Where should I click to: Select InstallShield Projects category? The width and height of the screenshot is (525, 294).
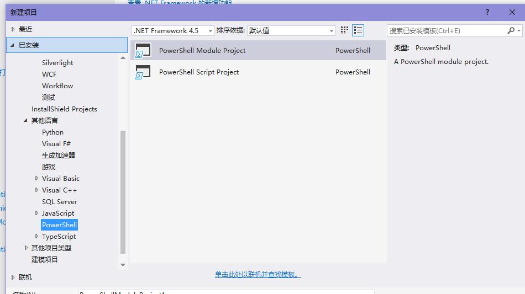[x=64, y=109]
